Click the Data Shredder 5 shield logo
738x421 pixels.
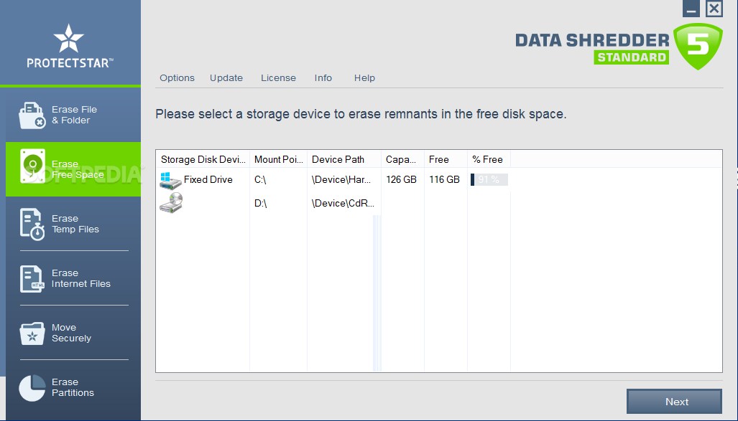point(698,46)
